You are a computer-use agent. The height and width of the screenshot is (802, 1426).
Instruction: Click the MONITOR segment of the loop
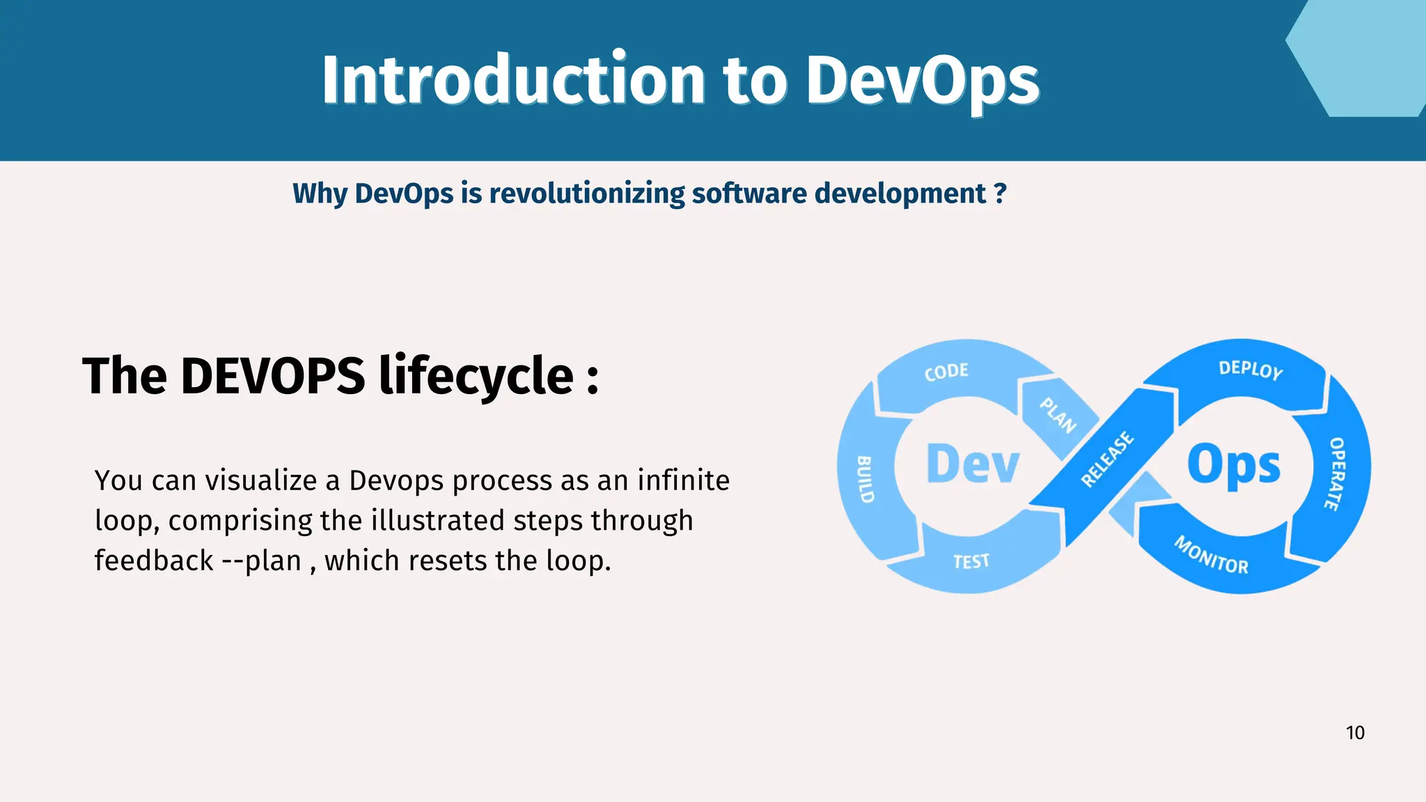[x=1212, y=555]
